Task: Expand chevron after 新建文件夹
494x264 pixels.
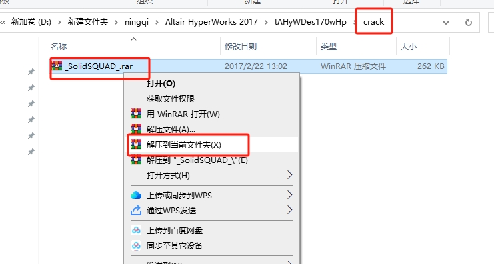Action: click(116, 23)
